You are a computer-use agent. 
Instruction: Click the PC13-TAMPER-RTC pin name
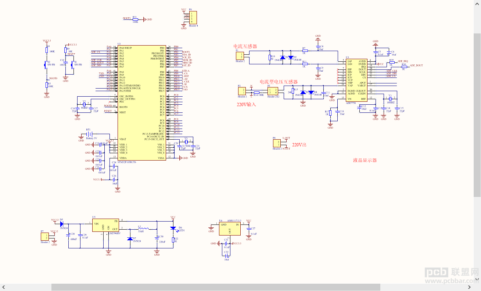(153, 134)
